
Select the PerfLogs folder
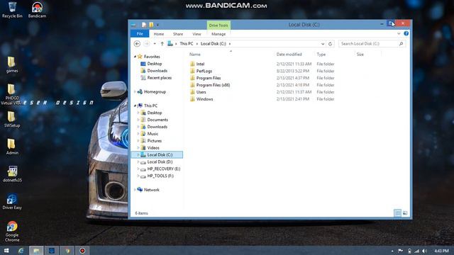204,71
